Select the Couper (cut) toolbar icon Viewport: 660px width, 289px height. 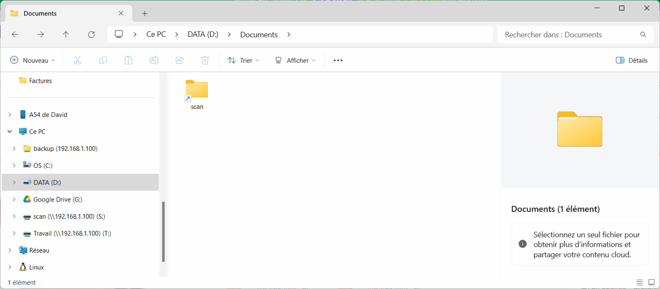point(77,60)
